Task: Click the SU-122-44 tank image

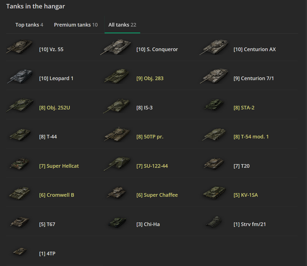Action: (117, 164)
